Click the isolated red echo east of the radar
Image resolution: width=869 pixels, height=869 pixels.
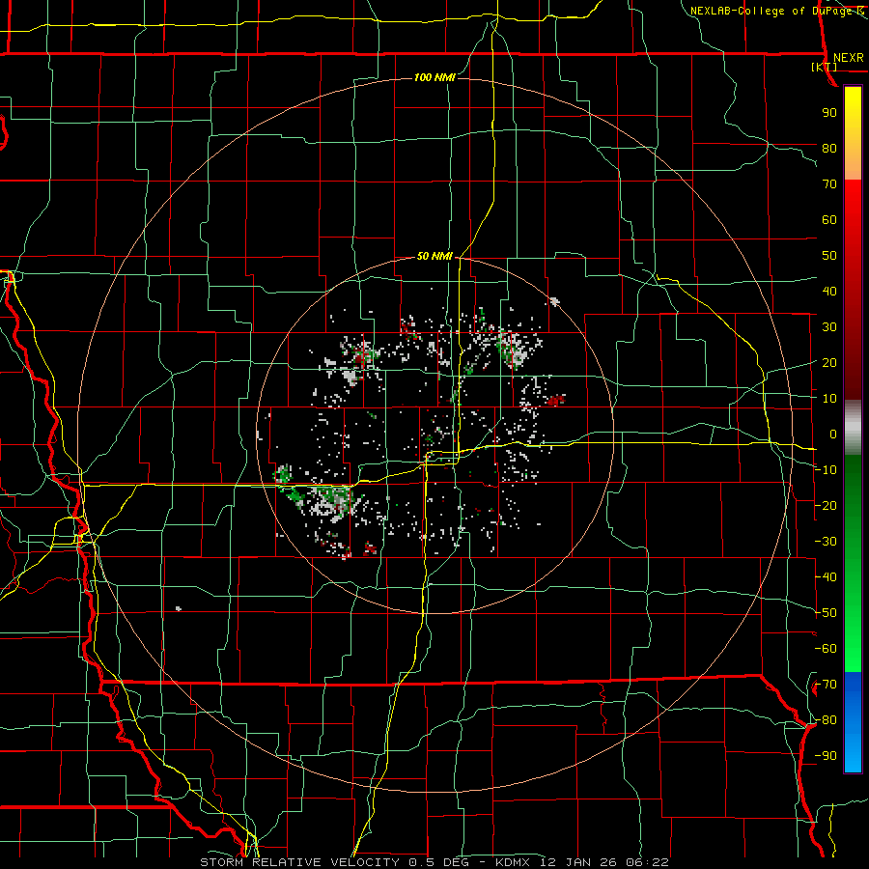(x=556, y=400)
